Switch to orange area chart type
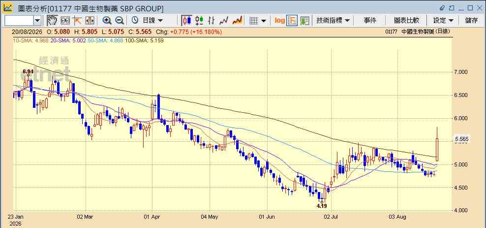Image resolution: width=486 pixels, height=228 pixels. click(x=237, y=21)
